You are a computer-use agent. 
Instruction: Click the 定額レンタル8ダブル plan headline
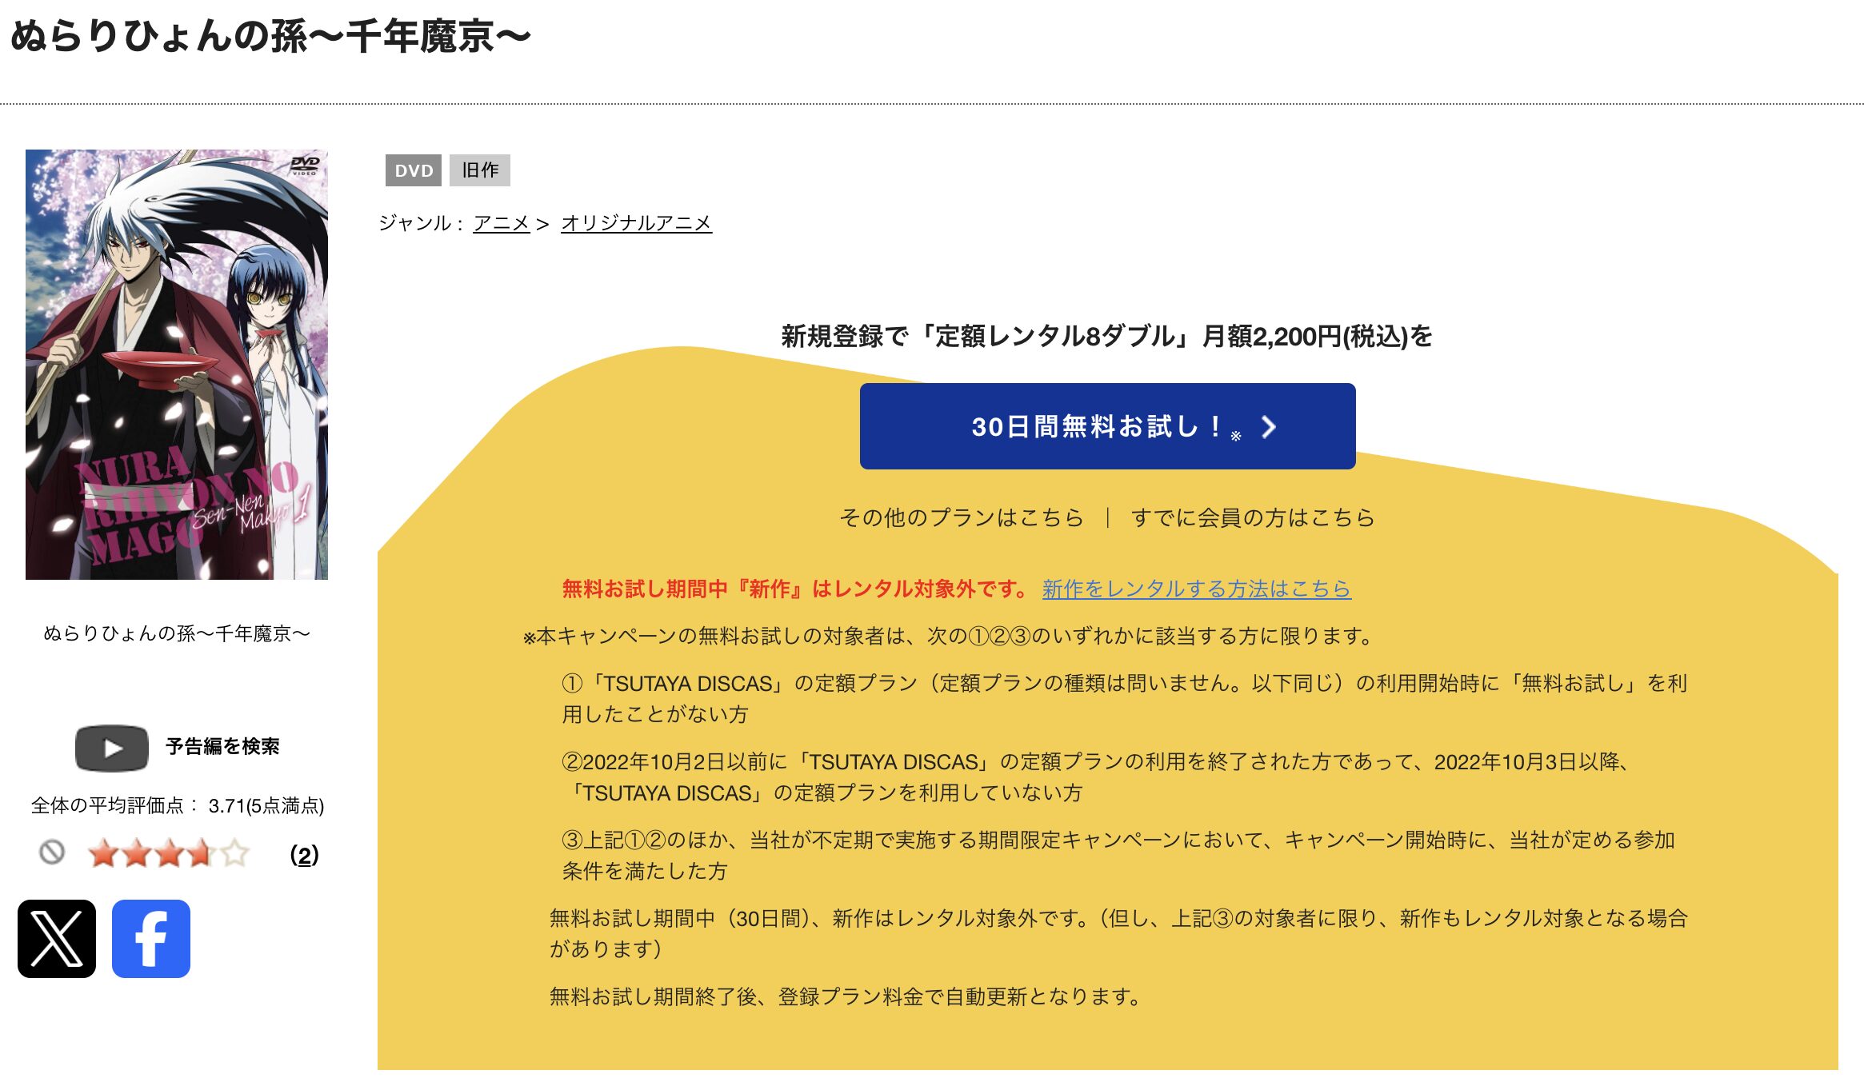tap(1107, 336)
